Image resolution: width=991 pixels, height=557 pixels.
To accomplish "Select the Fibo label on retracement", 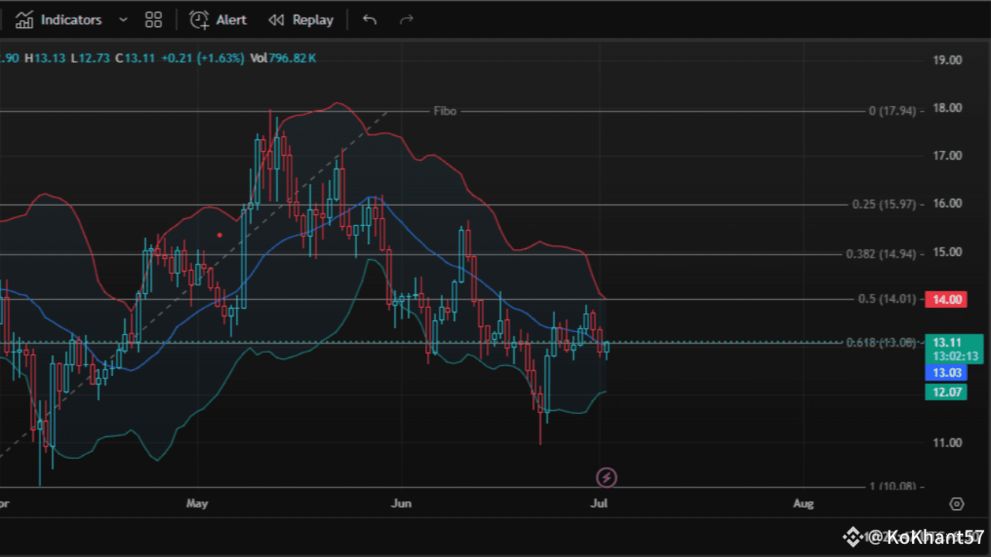I will (x=444, y=111).
